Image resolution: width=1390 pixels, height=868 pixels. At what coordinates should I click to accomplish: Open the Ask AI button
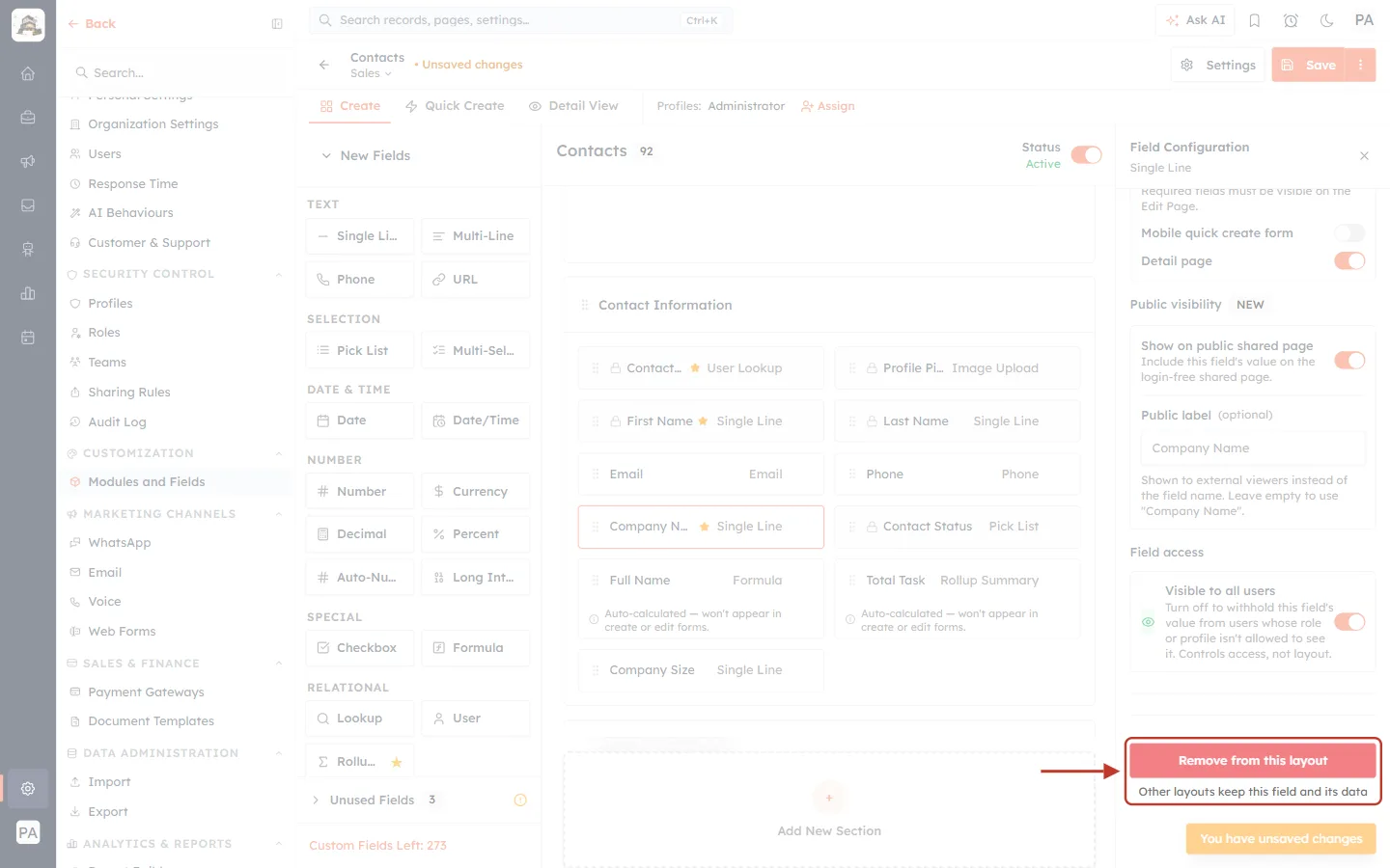1196,20
